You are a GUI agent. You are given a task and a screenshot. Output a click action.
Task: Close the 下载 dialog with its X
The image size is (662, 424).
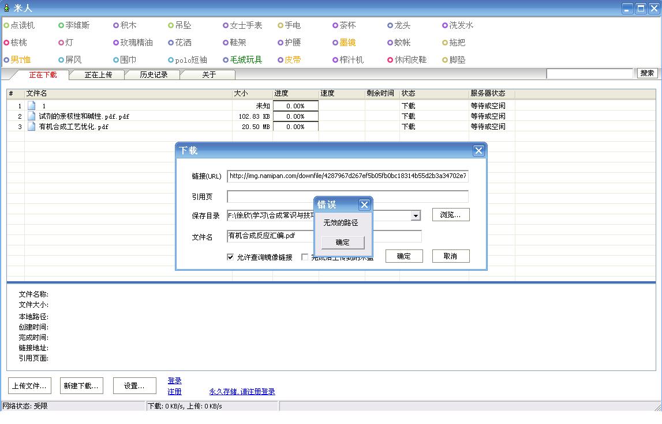click(x=478, y=150)
